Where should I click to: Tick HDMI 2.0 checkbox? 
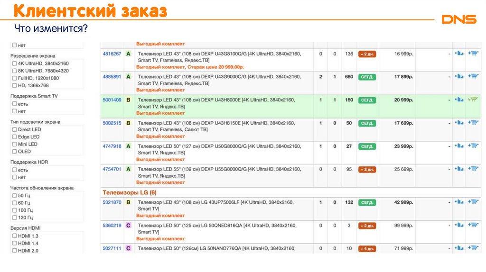14,251
